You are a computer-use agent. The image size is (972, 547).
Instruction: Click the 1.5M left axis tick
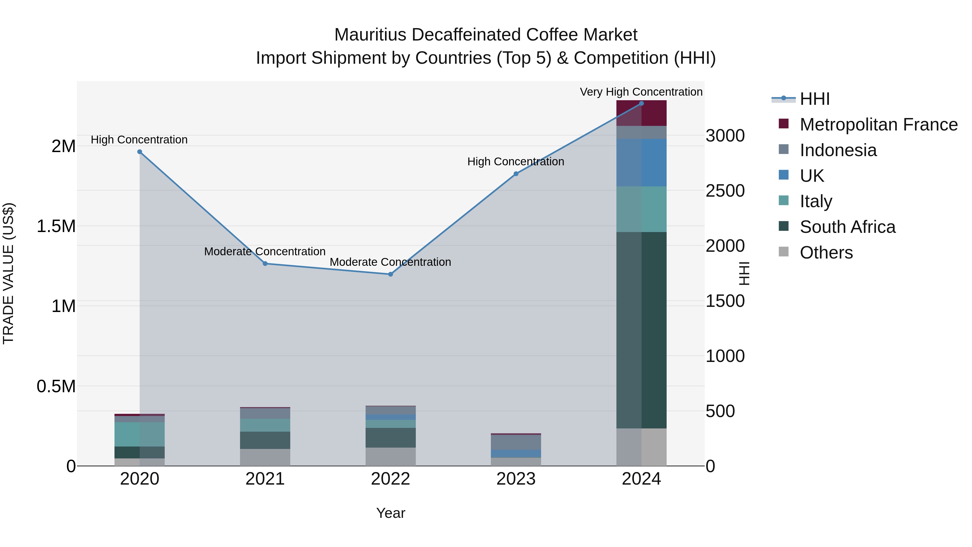point(56,227)
